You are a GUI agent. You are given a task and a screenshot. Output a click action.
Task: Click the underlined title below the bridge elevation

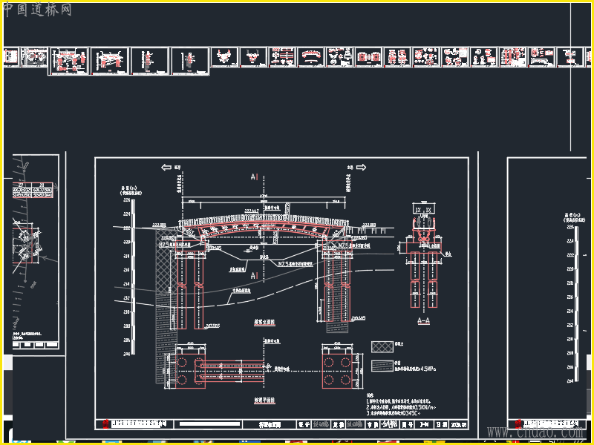pos(264,323)
